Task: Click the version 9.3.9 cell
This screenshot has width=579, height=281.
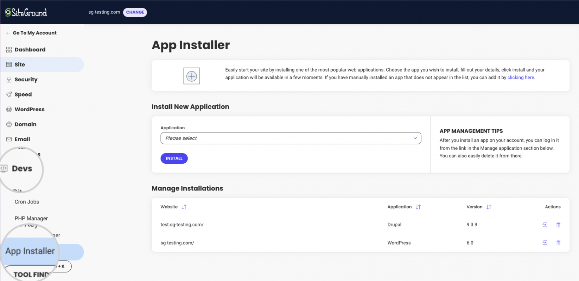Action: coord(472,225)
